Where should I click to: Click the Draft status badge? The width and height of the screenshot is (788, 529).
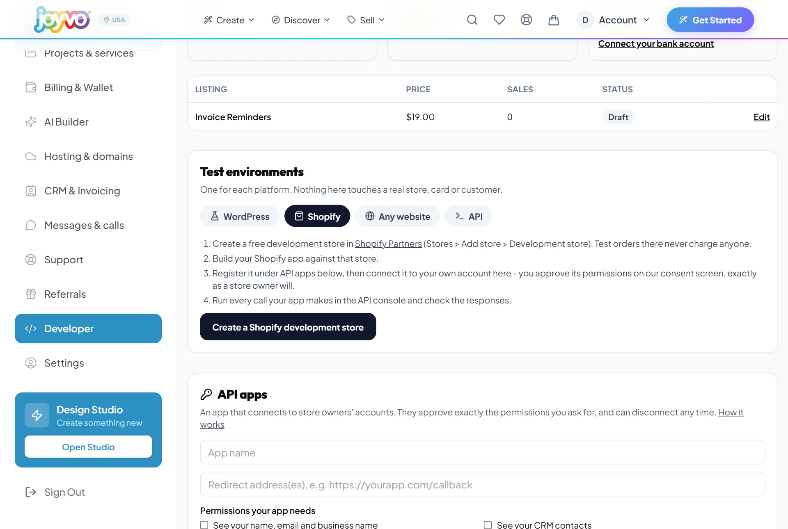(618, 117)
